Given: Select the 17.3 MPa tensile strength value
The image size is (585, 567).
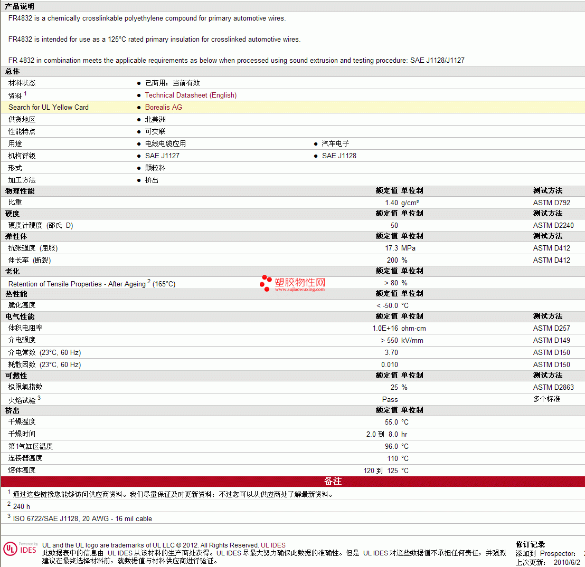Looking at the screenshot, I should click(400, 248).
